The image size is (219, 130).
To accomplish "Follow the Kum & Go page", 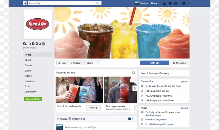I will (75, 63).
